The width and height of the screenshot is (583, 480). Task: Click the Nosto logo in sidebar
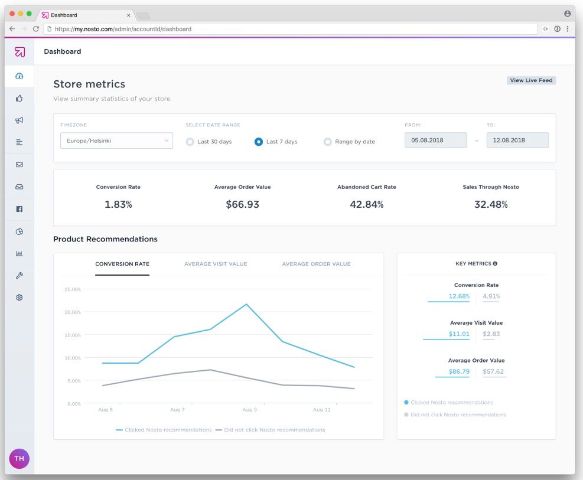pyautogui.click(x=19, y=52)
